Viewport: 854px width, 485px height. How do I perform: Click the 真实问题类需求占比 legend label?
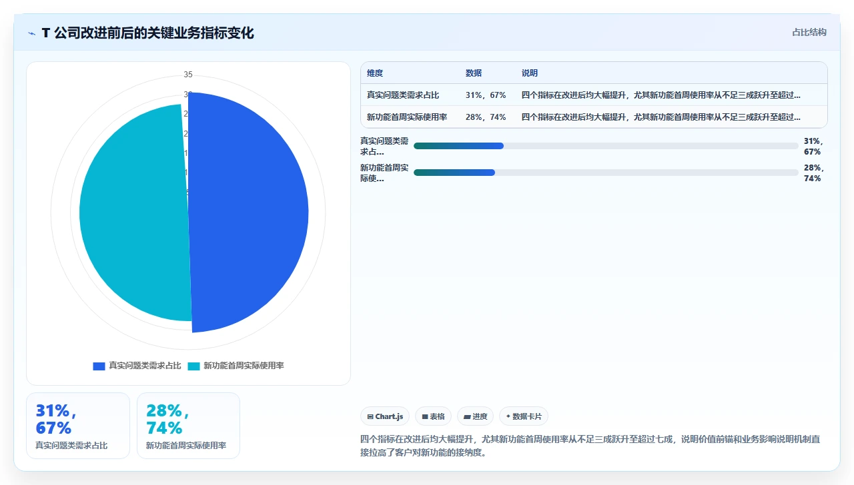[145, 366]
